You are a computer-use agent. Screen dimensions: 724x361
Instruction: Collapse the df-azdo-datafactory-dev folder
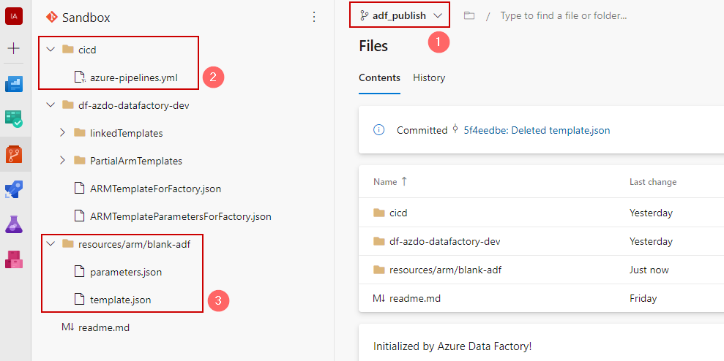[x=51, y=105]
